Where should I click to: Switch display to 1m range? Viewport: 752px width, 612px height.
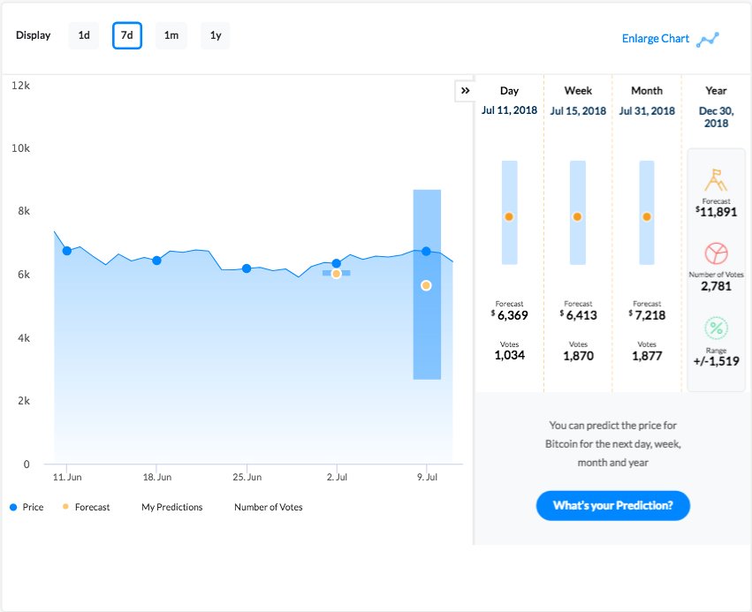(x=171, y=35)
